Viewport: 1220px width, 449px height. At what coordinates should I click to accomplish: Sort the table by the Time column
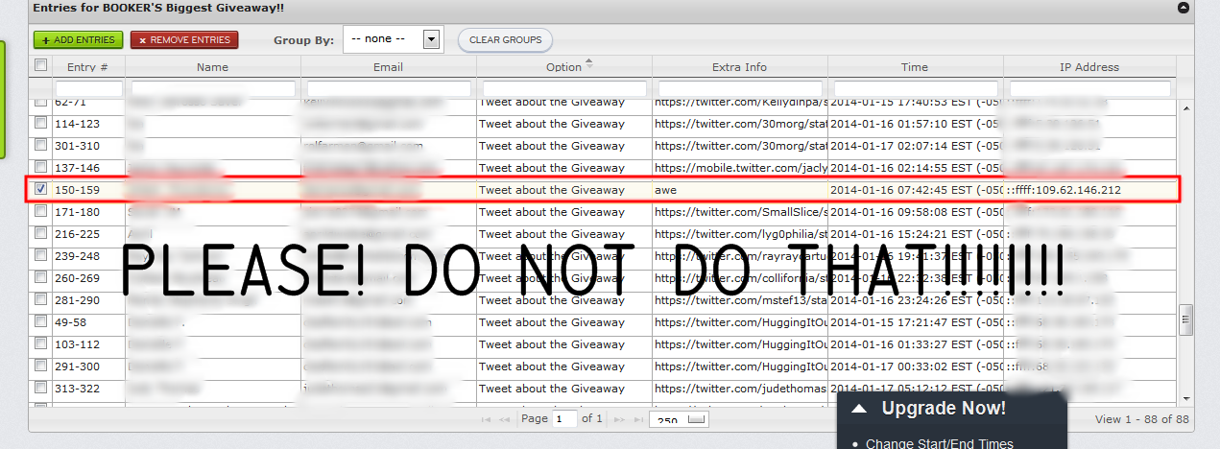pos(915,67)
